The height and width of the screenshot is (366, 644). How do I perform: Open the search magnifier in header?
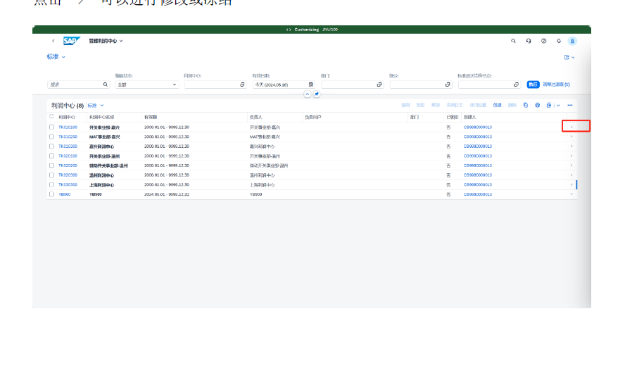(513, 41)
